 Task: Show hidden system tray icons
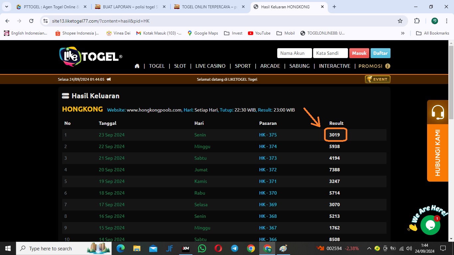click(369, 248)
